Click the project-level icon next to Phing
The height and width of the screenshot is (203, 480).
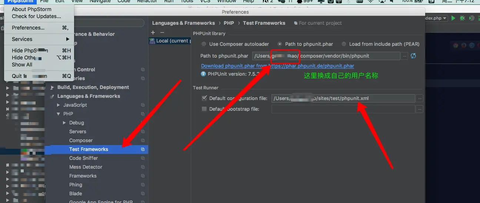click(143, 185)
